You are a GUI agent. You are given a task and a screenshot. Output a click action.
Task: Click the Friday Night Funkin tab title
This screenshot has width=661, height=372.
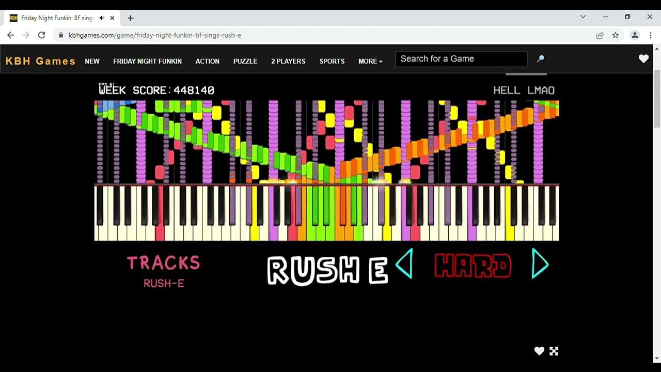[57, 18]
